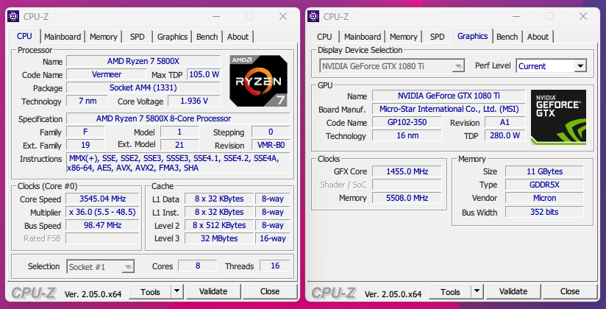The width and height of the screenshot is (606, 309).
Task: Select the CPU tab in left window
Action: [24, 36]
